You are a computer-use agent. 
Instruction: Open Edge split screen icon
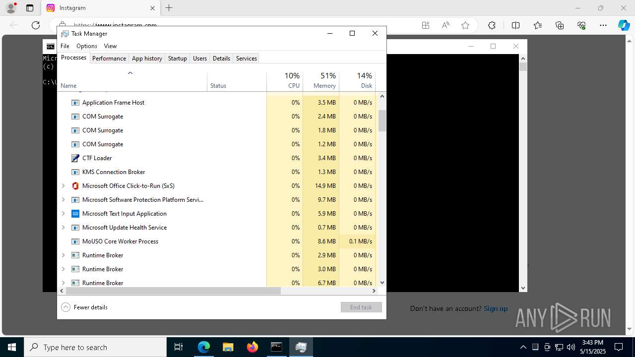tap(515, 25)
